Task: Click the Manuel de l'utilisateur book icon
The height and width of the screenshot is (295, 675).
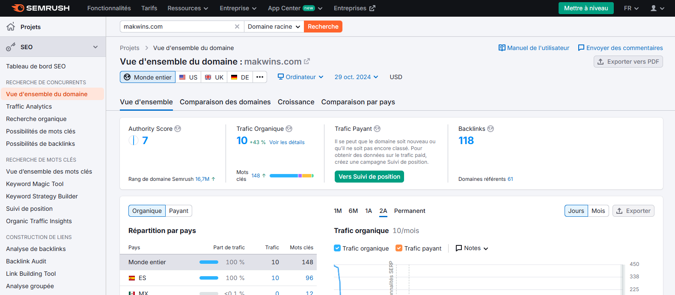Action: tap(502, 48)
